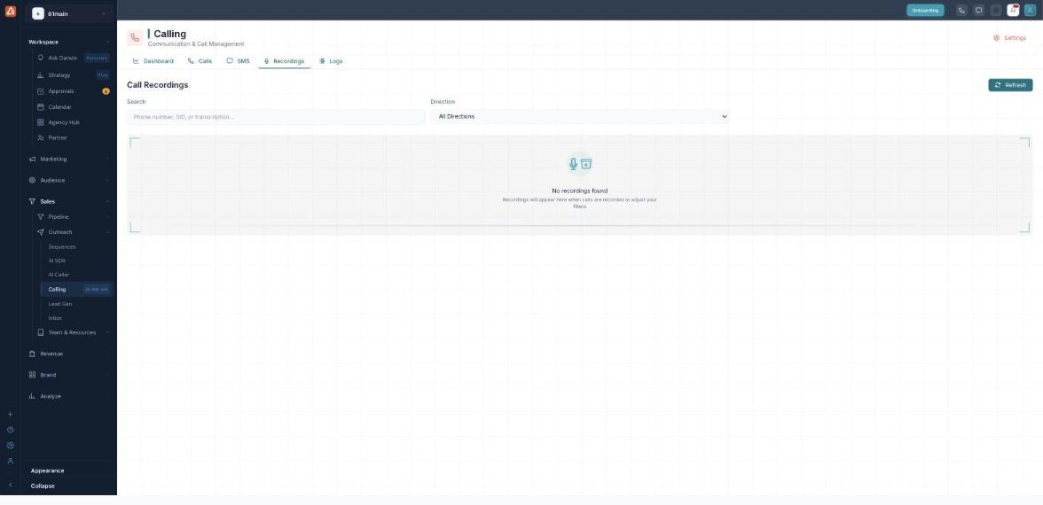Select the Recordings tab

click(284, 61)
